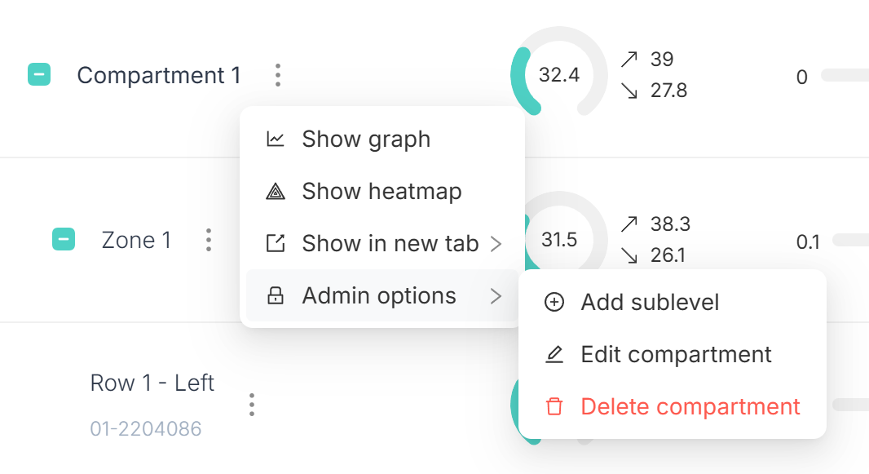
Task: Click the Edit compartment label
Action: 676,354
